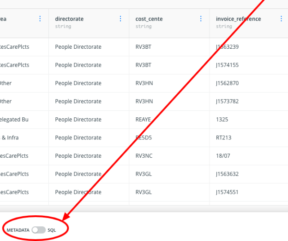The width and height of the screenshot is (288, 241).
Task: Select the invoice_reference column header
Action: point(238,19)
